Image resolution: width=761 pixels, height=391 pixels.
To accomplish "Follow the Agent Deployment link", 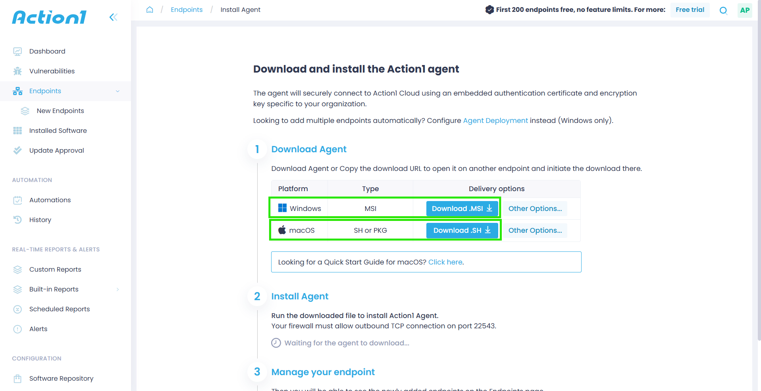I will pos(495,121).
